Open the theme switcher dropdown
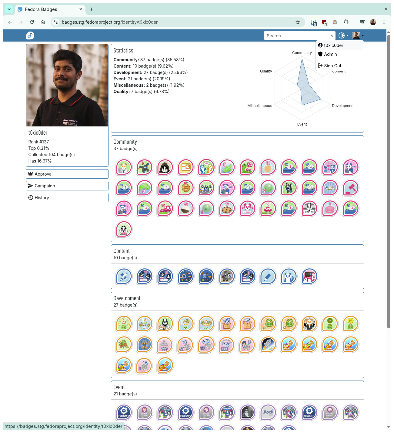The image size is (394, 433). tap(343, 36)
